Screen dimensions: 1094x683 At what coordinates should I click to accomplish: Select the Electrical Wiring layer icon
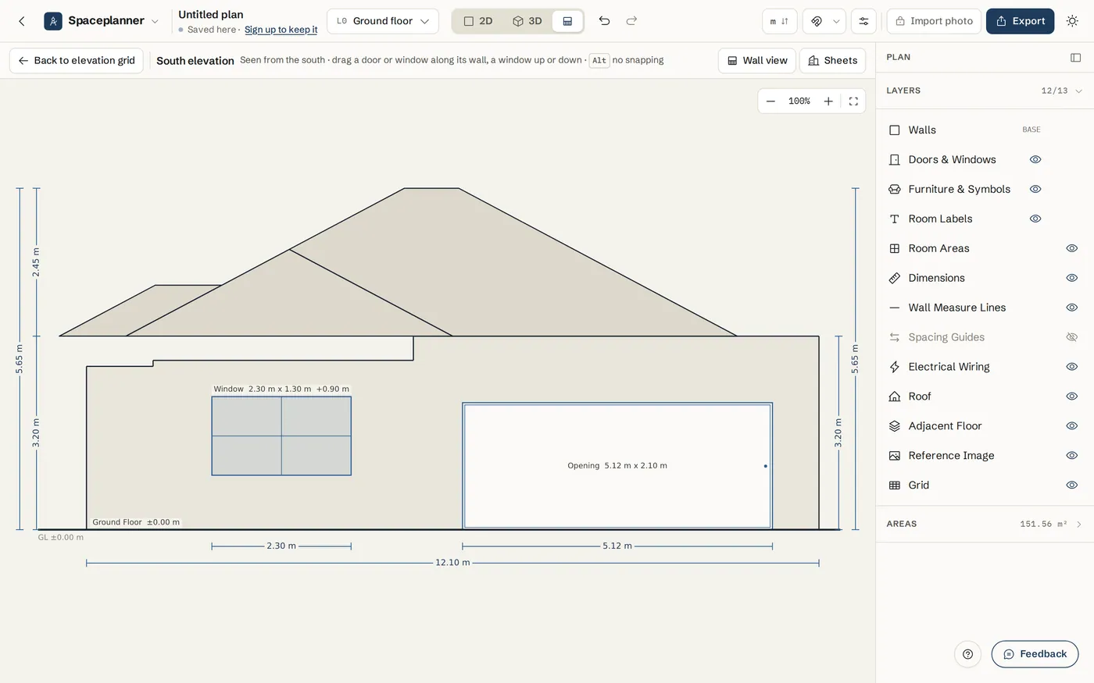895,367
